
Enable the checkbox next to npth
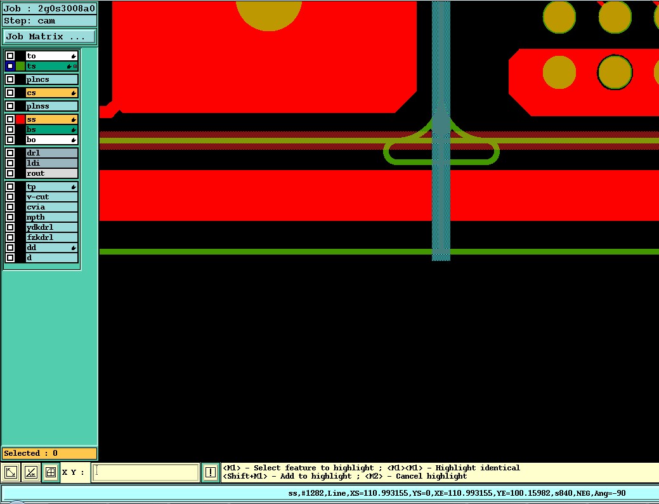pos(10,217)
